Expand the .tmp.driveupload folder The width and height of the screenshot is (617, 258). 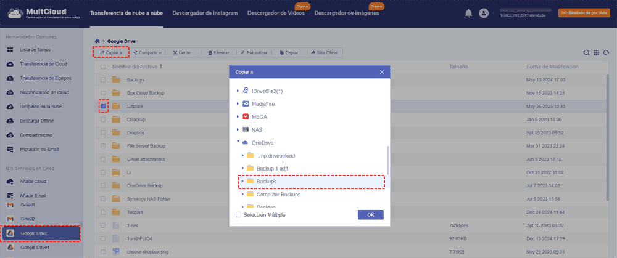(242, 156)
